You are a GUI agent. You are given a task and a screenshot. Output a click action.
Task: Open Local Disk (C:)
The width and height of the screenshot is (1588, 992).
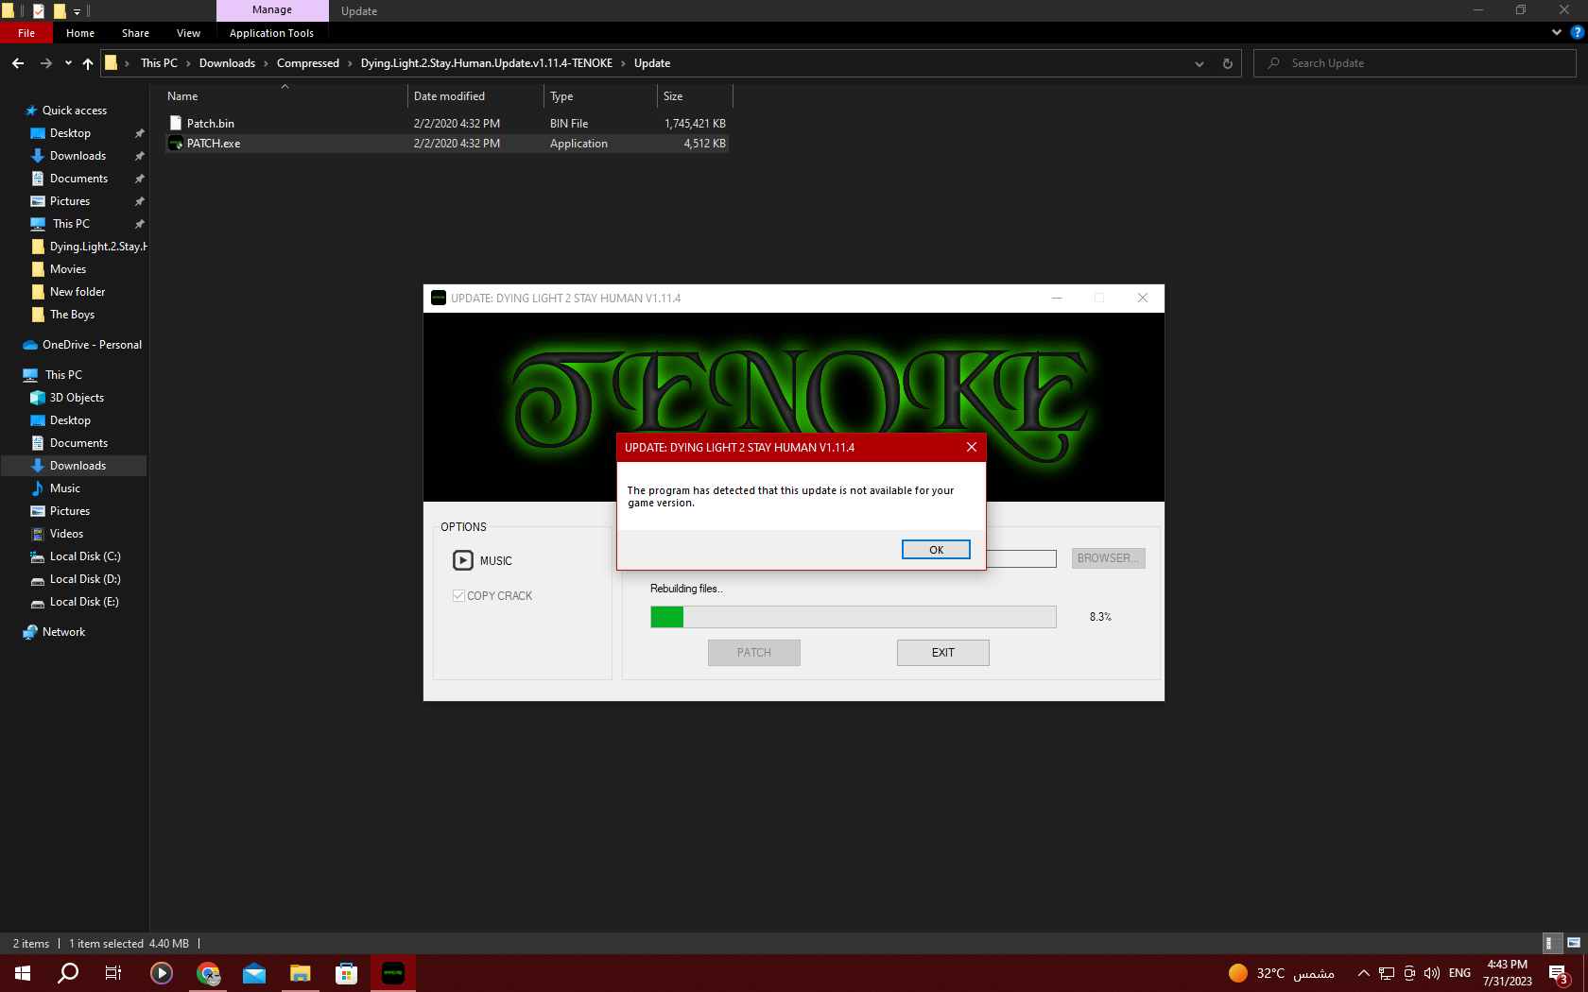coord(85,556)
